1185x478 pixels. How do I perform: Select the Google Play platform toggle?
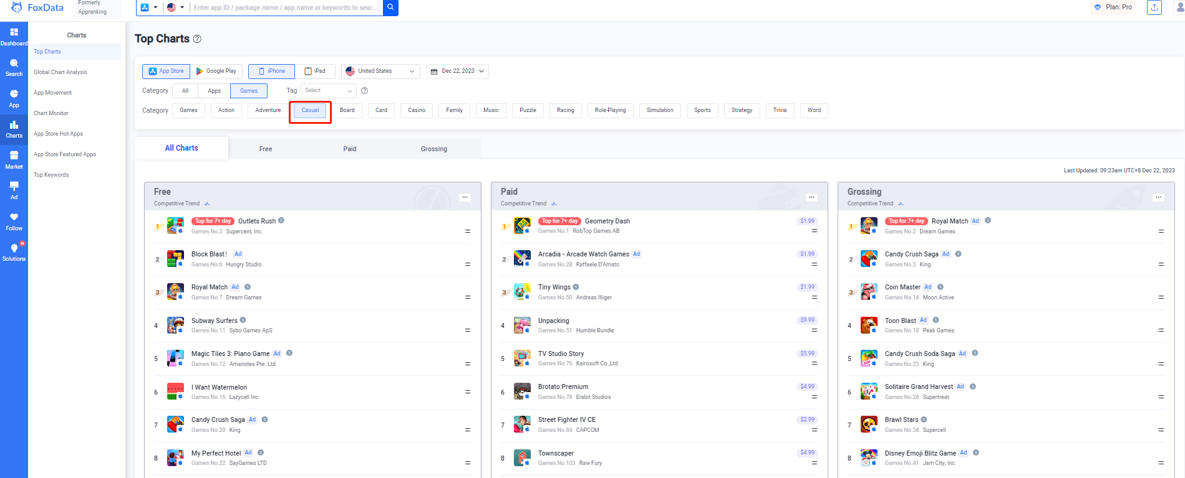216,72
